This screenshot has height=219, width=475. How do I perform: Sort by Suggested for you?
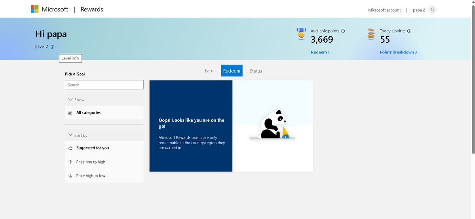coord(104,148)
